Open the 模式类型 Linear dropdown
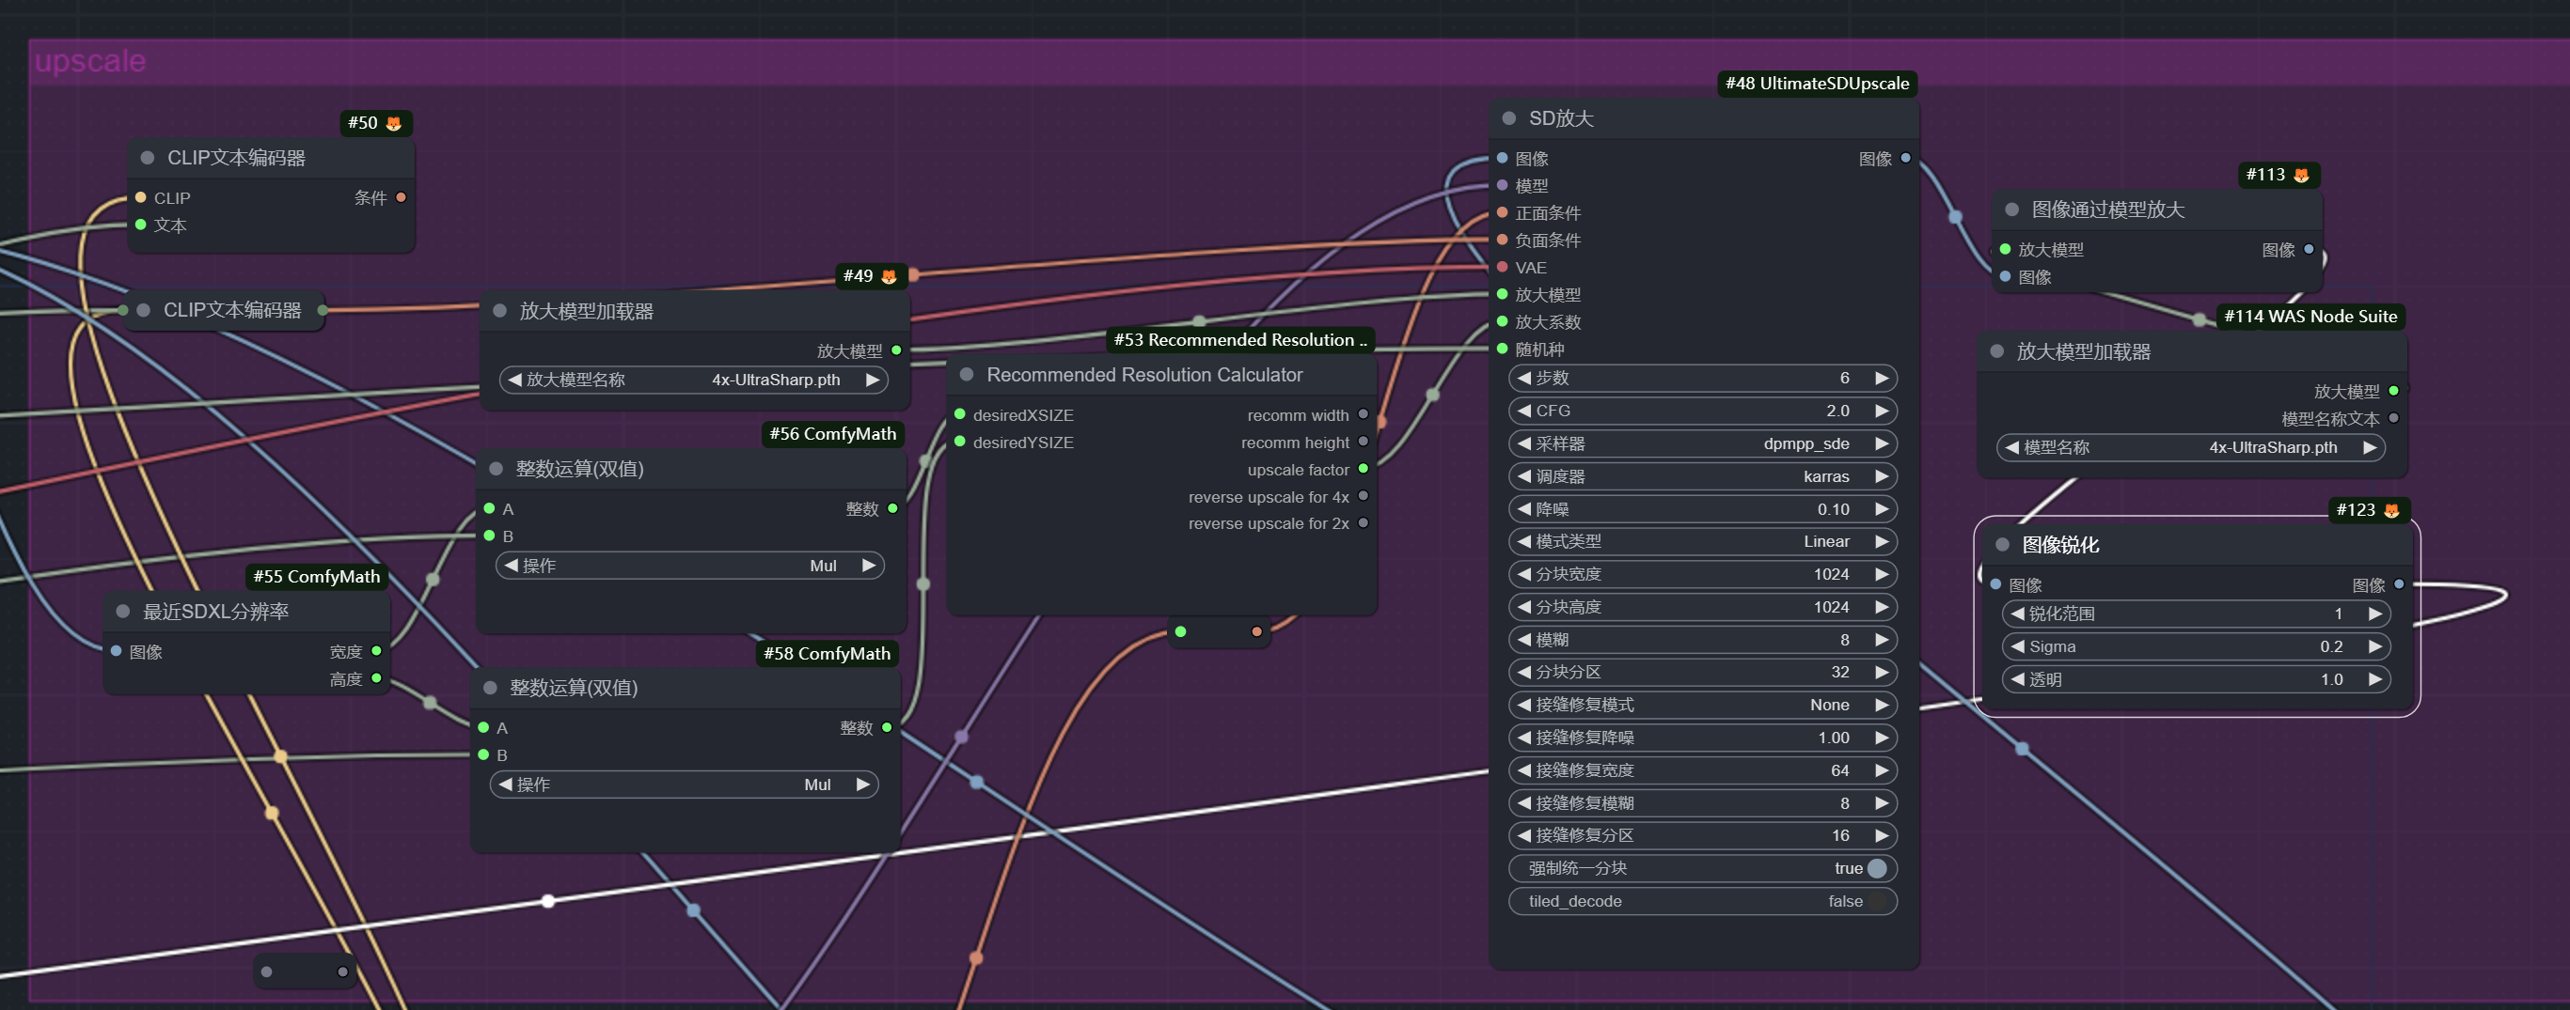This screenshot has height=1010, width=2570. coord(1702,541)
